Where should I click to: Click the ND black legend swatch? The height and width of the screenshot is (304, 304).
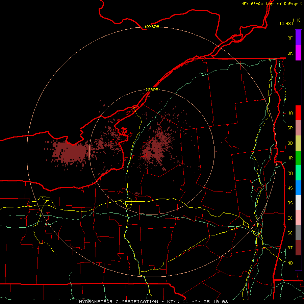298,263
